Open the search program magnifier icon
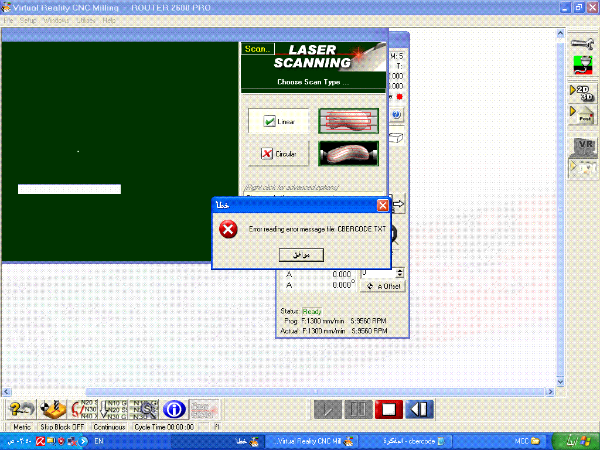 point(144,409)
